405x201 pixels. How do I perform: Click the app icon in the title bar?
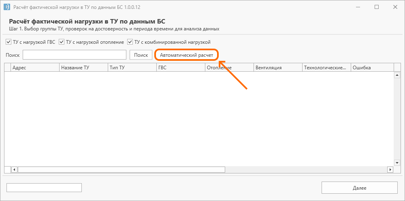7,7
